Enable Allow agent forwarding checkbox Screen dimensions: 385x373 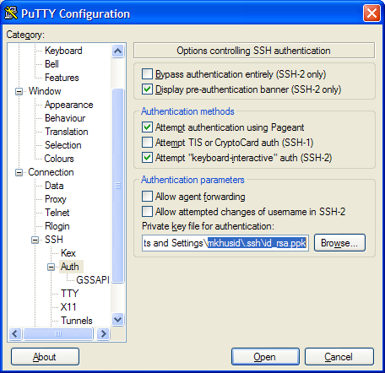(x=148, y=197)
